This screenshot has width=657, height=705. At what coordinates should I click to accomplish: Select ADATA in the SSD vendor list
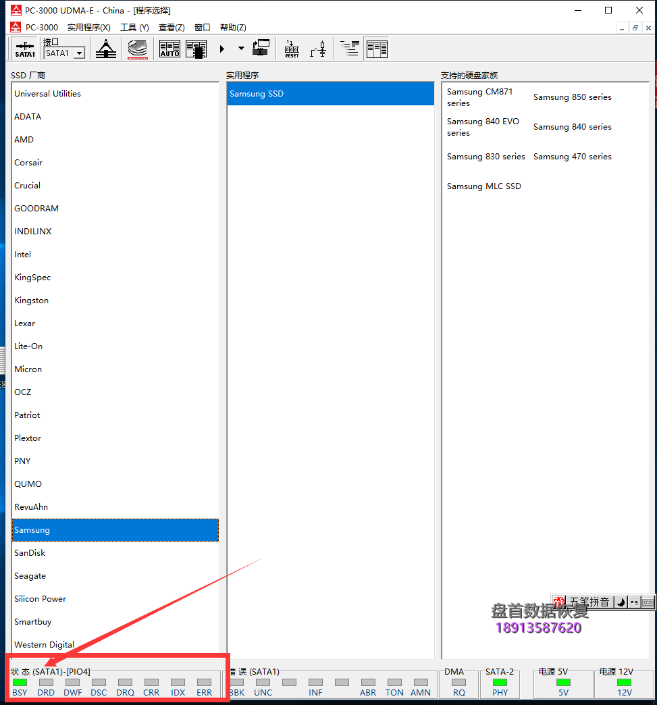point(115,116)
